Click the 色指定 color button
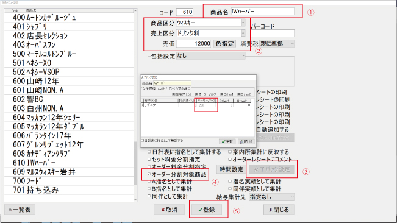 tap(224, 44)
